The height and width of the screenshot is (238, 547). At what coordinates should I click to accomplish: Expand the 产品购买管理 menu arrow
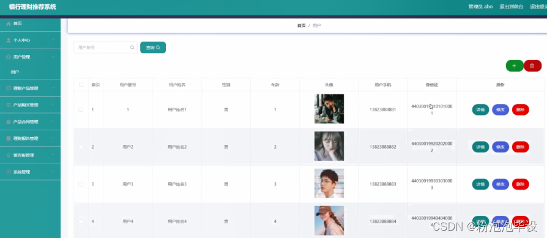pyautogui.click(x=53, y=105)
